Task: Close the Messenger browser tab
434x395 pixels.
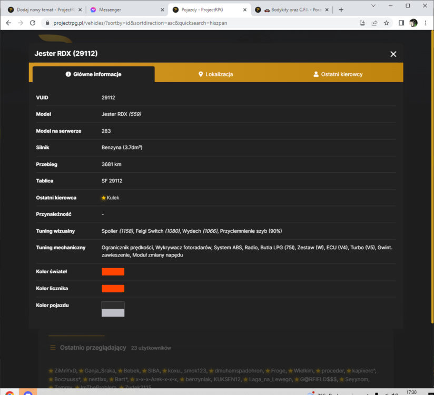Action: [x=162, y=9]
